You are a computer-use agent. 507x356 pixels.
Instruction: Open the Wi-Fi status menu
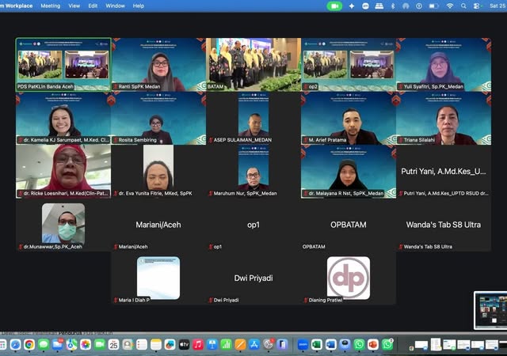point(450,6)
